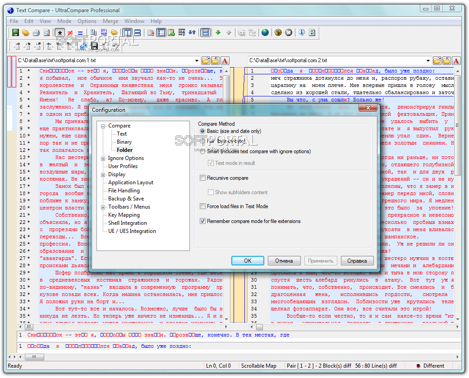This screenshot has height=378, width=469.
Task: Select horizontal stacked layout icon
Action: pyautogui.click(x=138, y=32)
